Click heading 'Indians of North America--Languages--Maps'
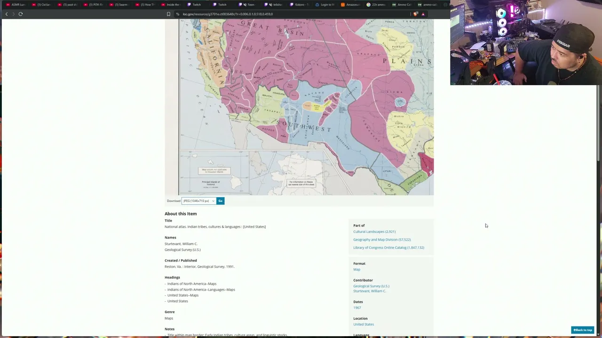This screenshot has height=338, width=602. pos(201,290)
